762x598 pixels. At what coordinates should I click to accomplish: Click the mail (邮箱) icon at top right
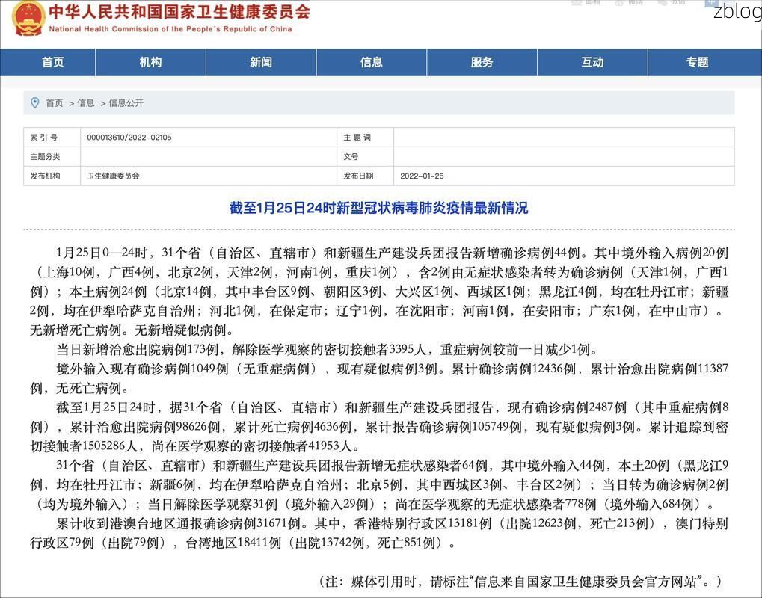point(576,4)
